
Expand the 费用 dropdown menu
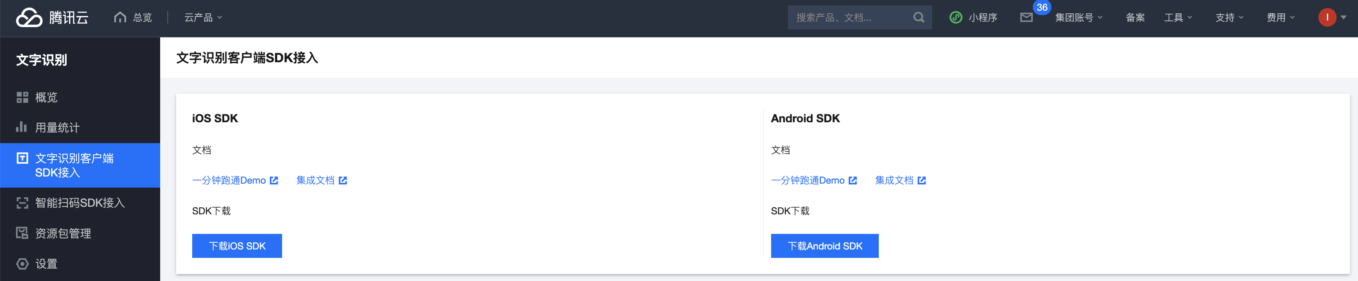1281,17
